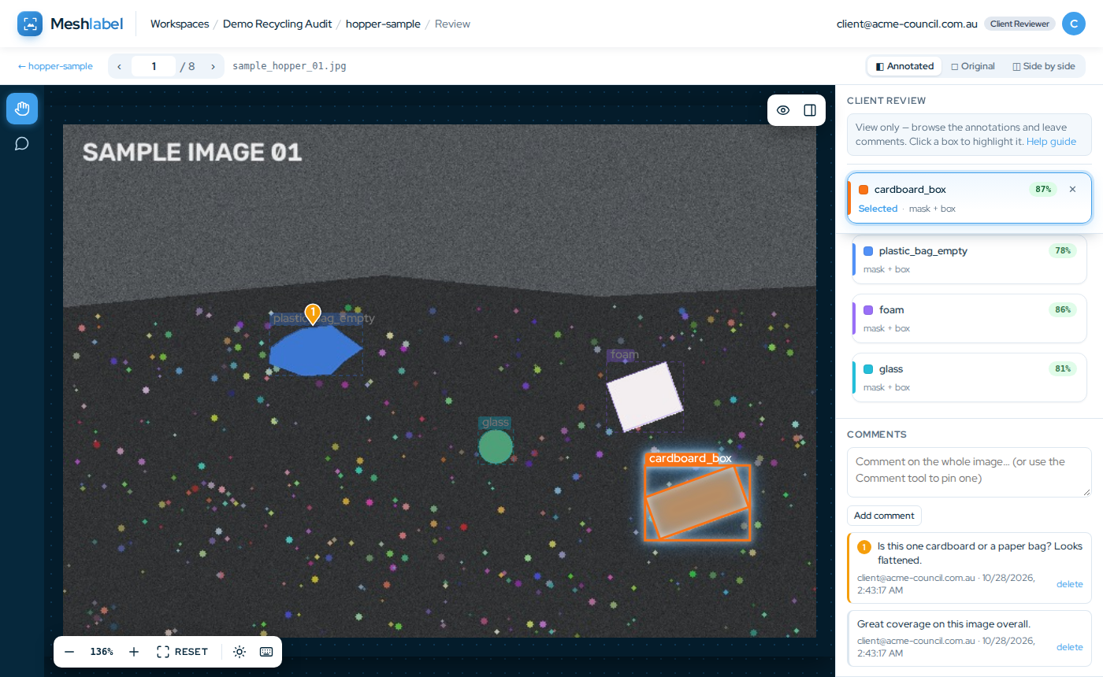Zoom out with the minus button
Screen dimensions: 1103x677
click(x=69, y=652)
